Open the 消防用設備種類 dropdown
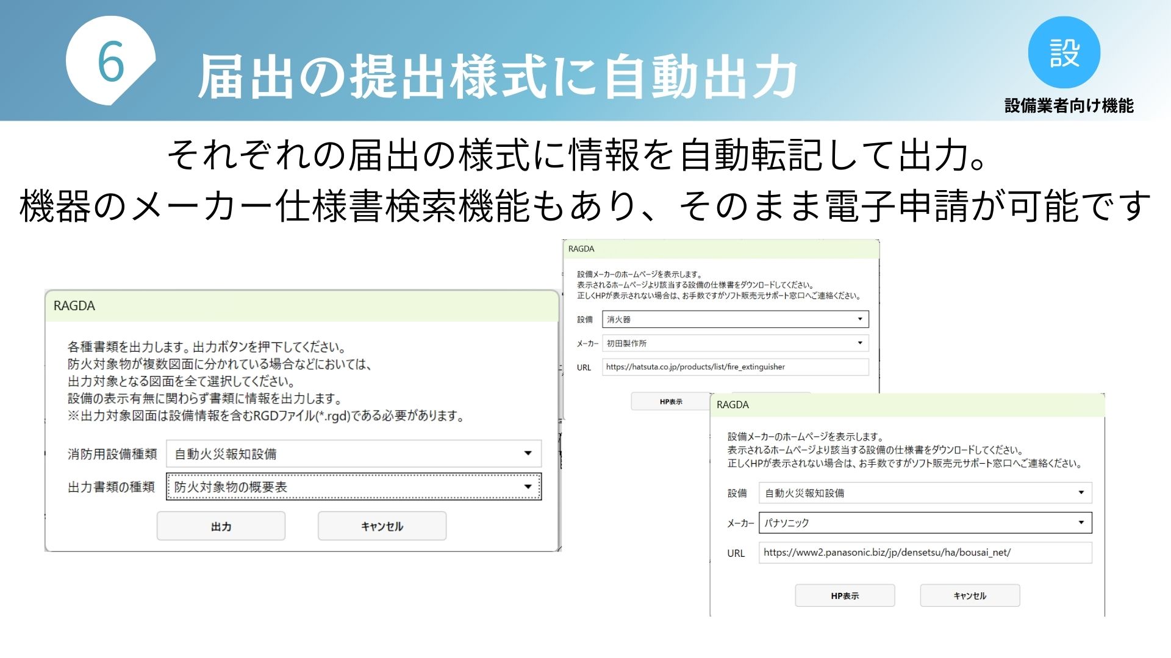 click(353, 453)
